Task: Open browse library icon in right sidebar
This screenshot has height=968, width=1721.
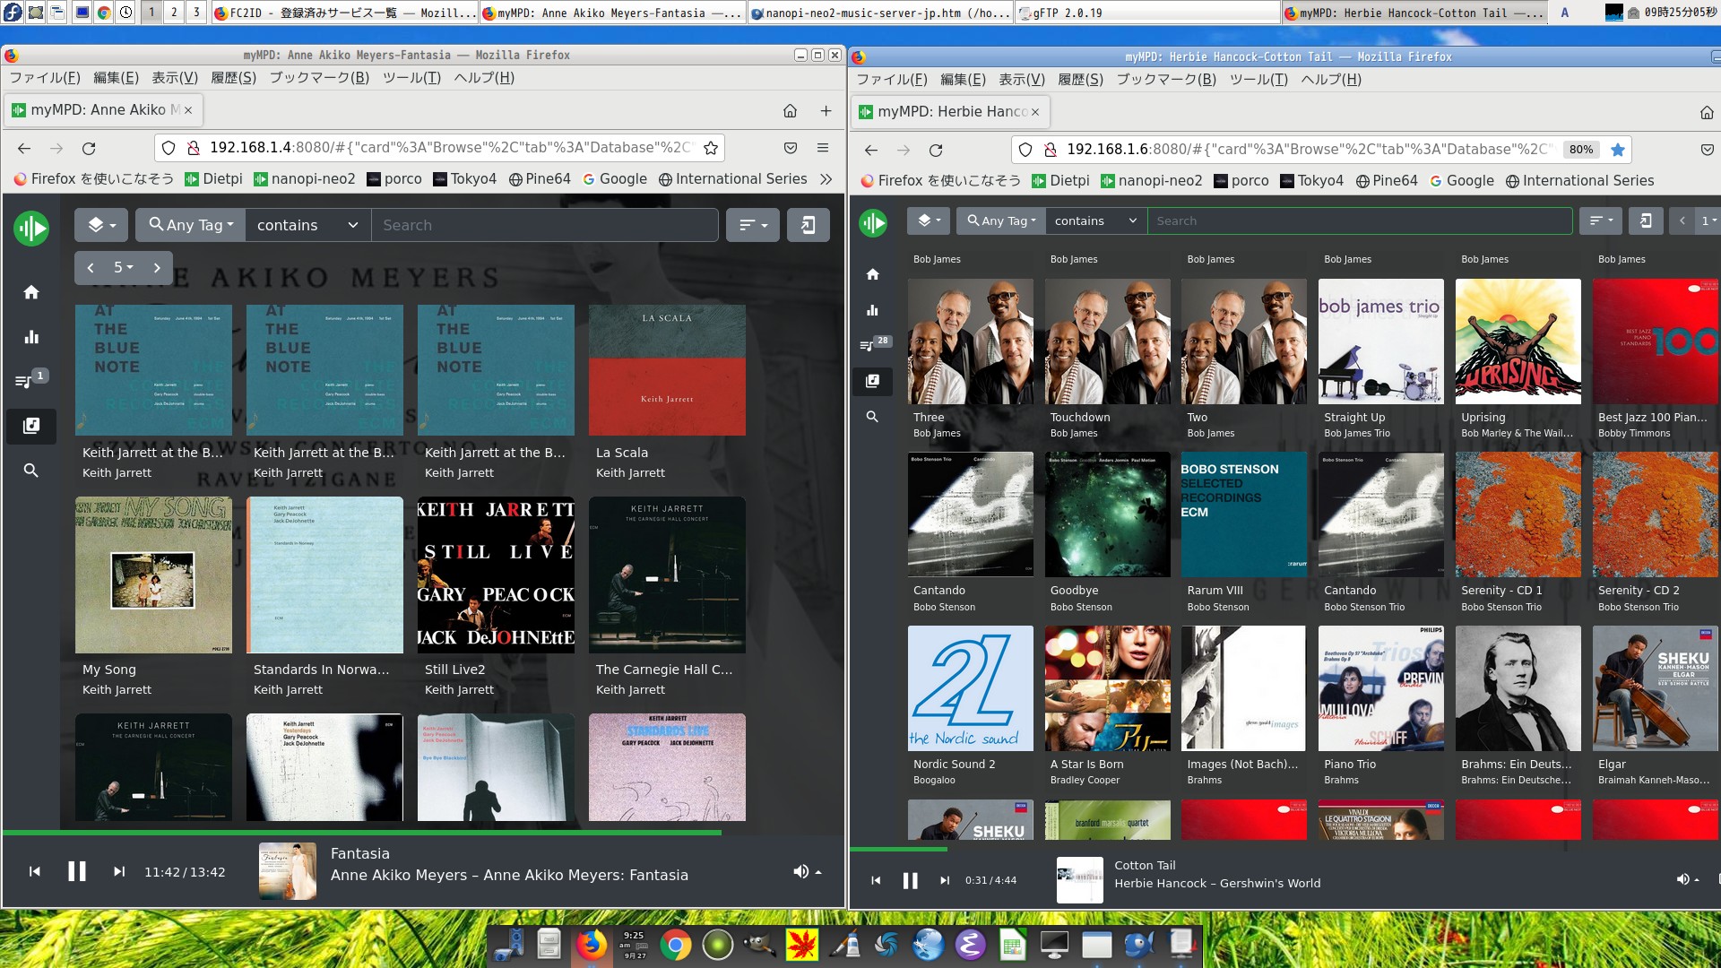Action: [872, 381]
